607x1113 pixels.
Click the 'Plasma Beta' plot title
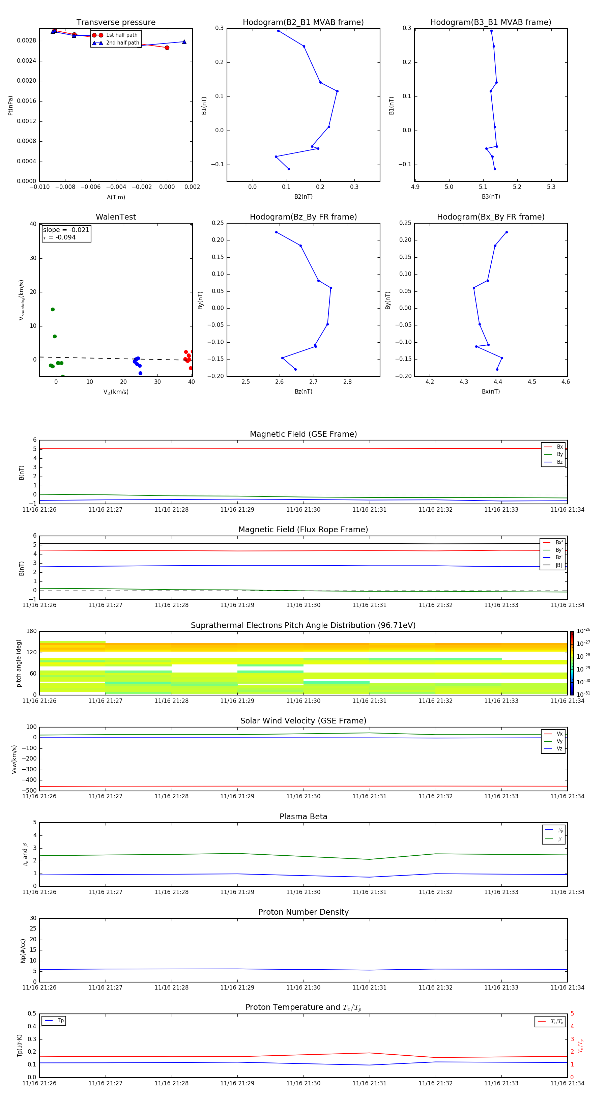(x=303, y=817)
